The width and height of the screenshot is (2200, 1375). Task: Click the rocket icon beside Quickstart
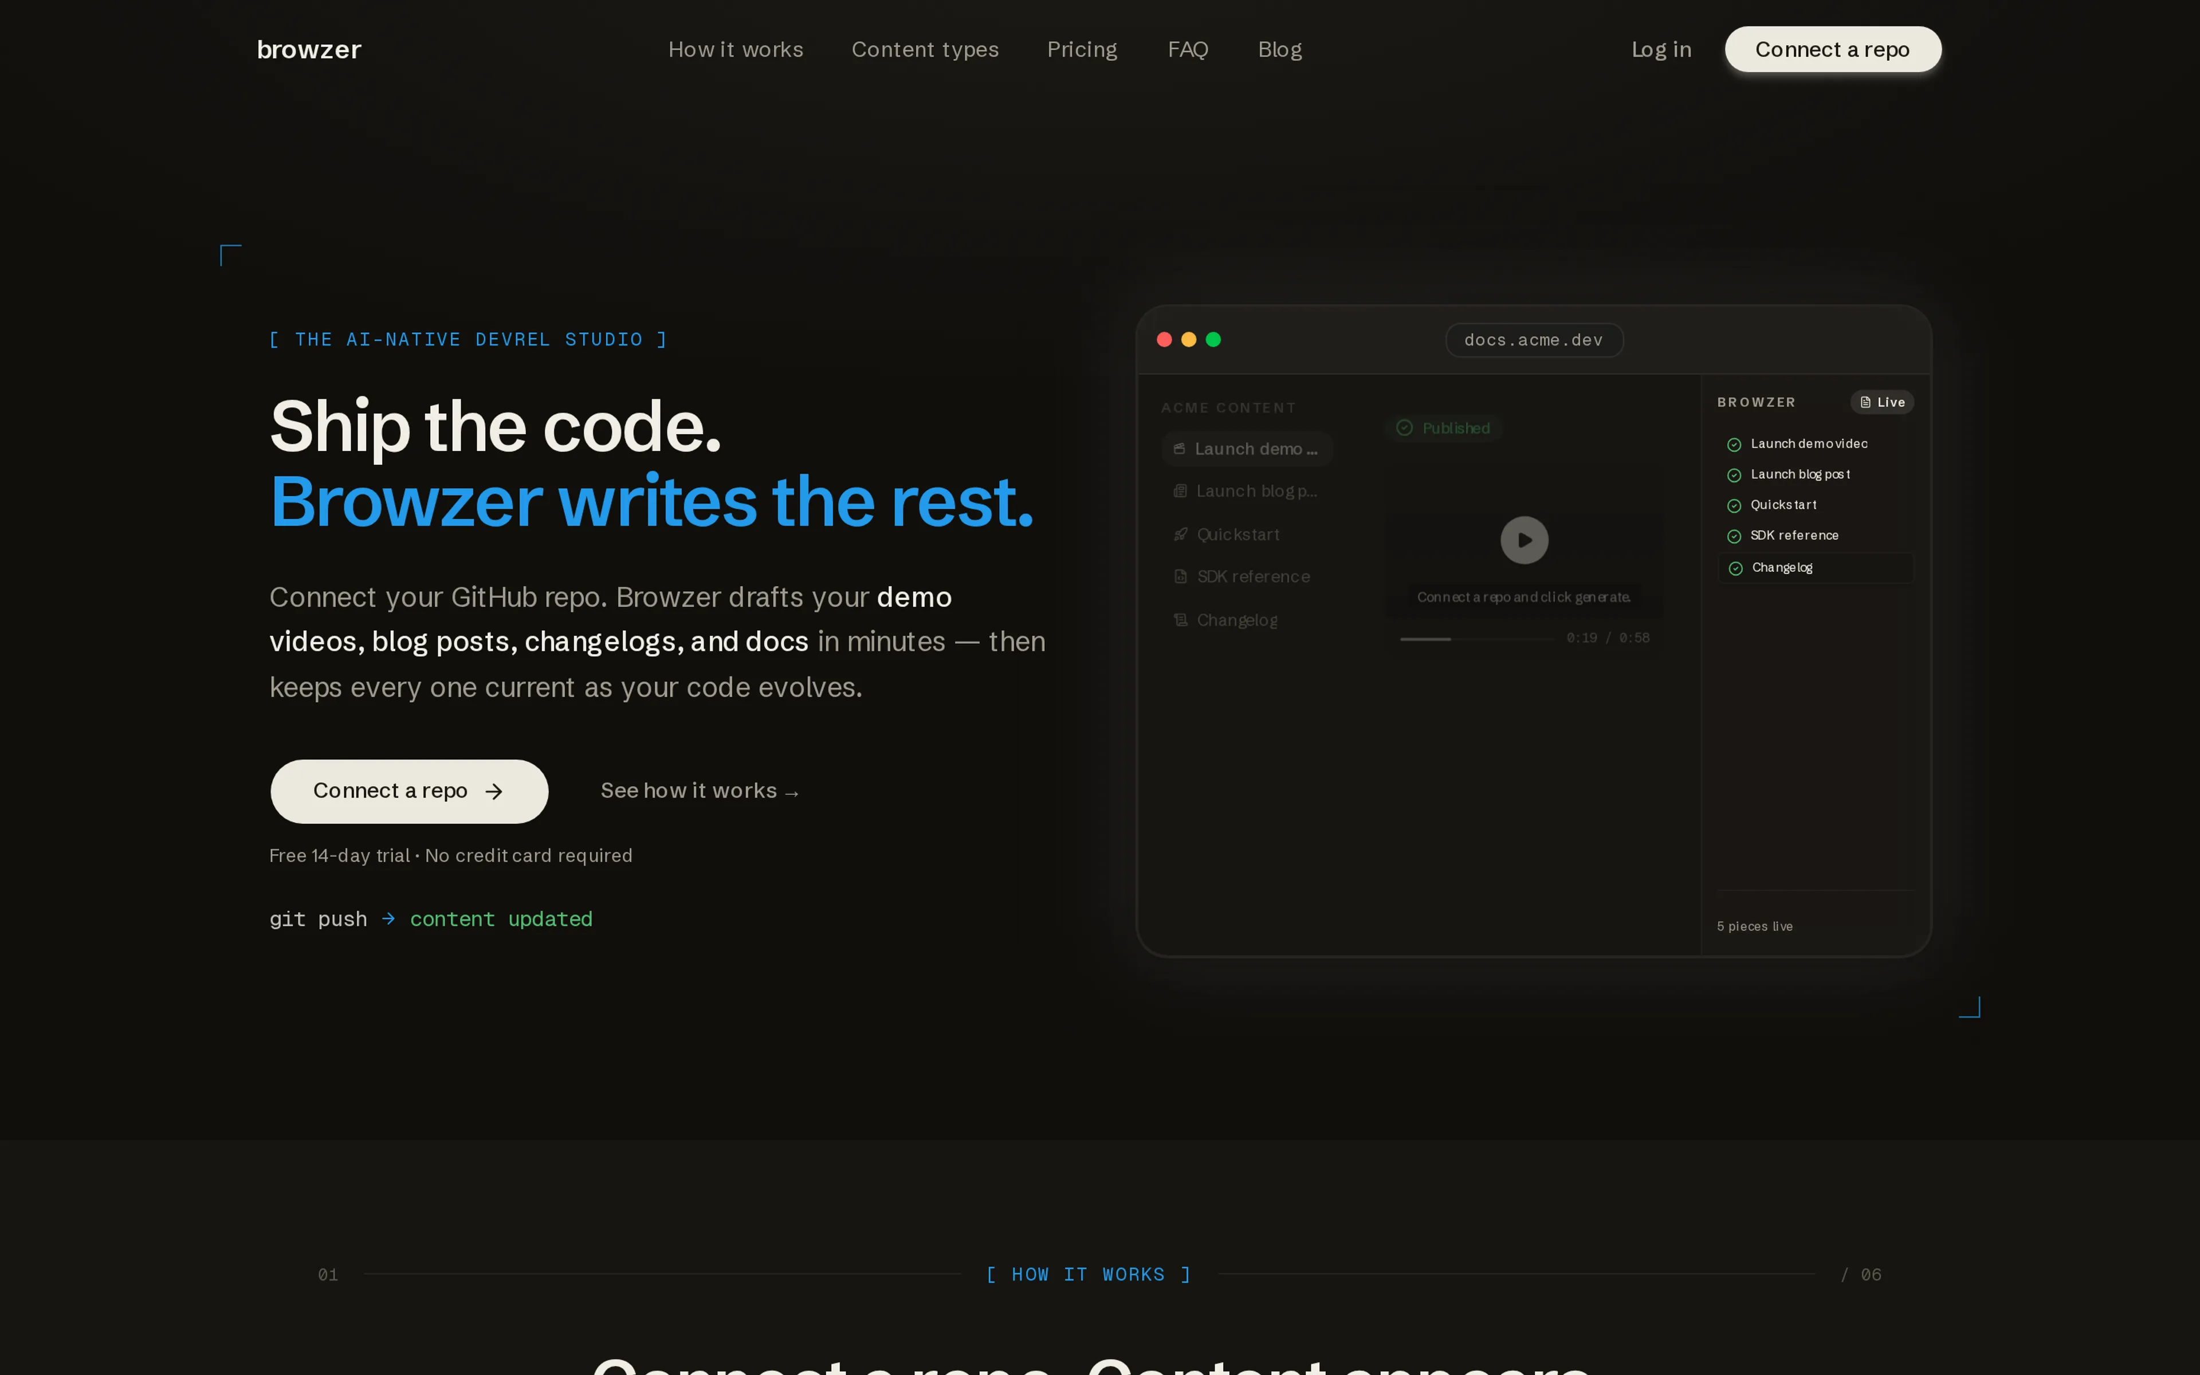(1180, 535)
